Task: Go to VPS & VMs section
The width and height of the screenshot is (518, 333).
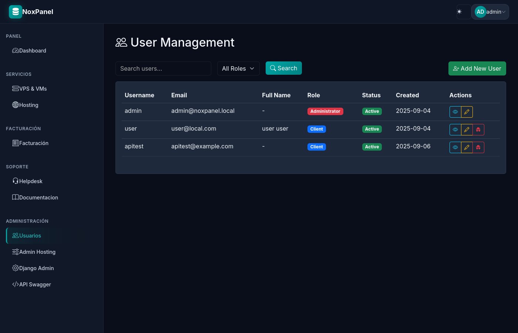Action: 33,89
